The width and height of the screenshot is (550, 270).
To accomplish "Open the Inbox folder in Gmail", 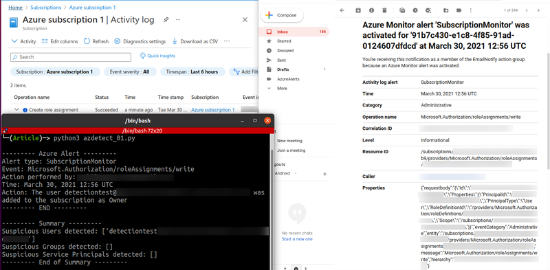I will tap(295, 32).
